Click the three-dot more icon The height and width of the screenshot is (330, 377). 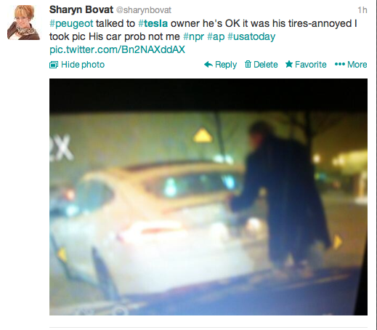[x=340, y=64]
